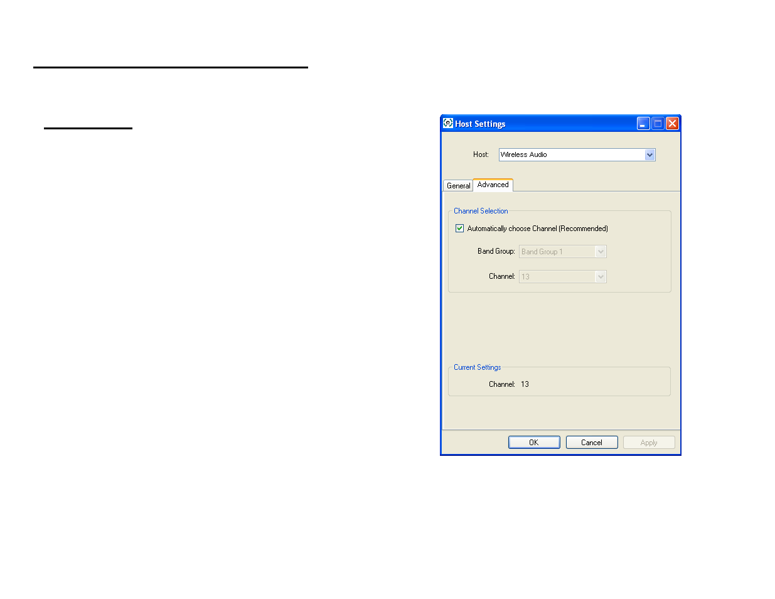Image resolution: width=775 pixels, height=599 pixels.
Task: Click the Cancel button
Action: tap(592, 443)
